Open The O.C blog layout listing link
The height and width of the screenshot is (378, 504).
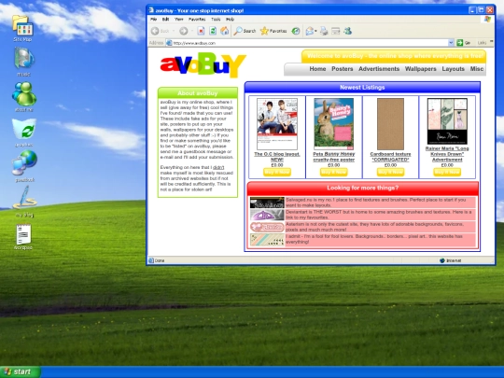point(277,157)
